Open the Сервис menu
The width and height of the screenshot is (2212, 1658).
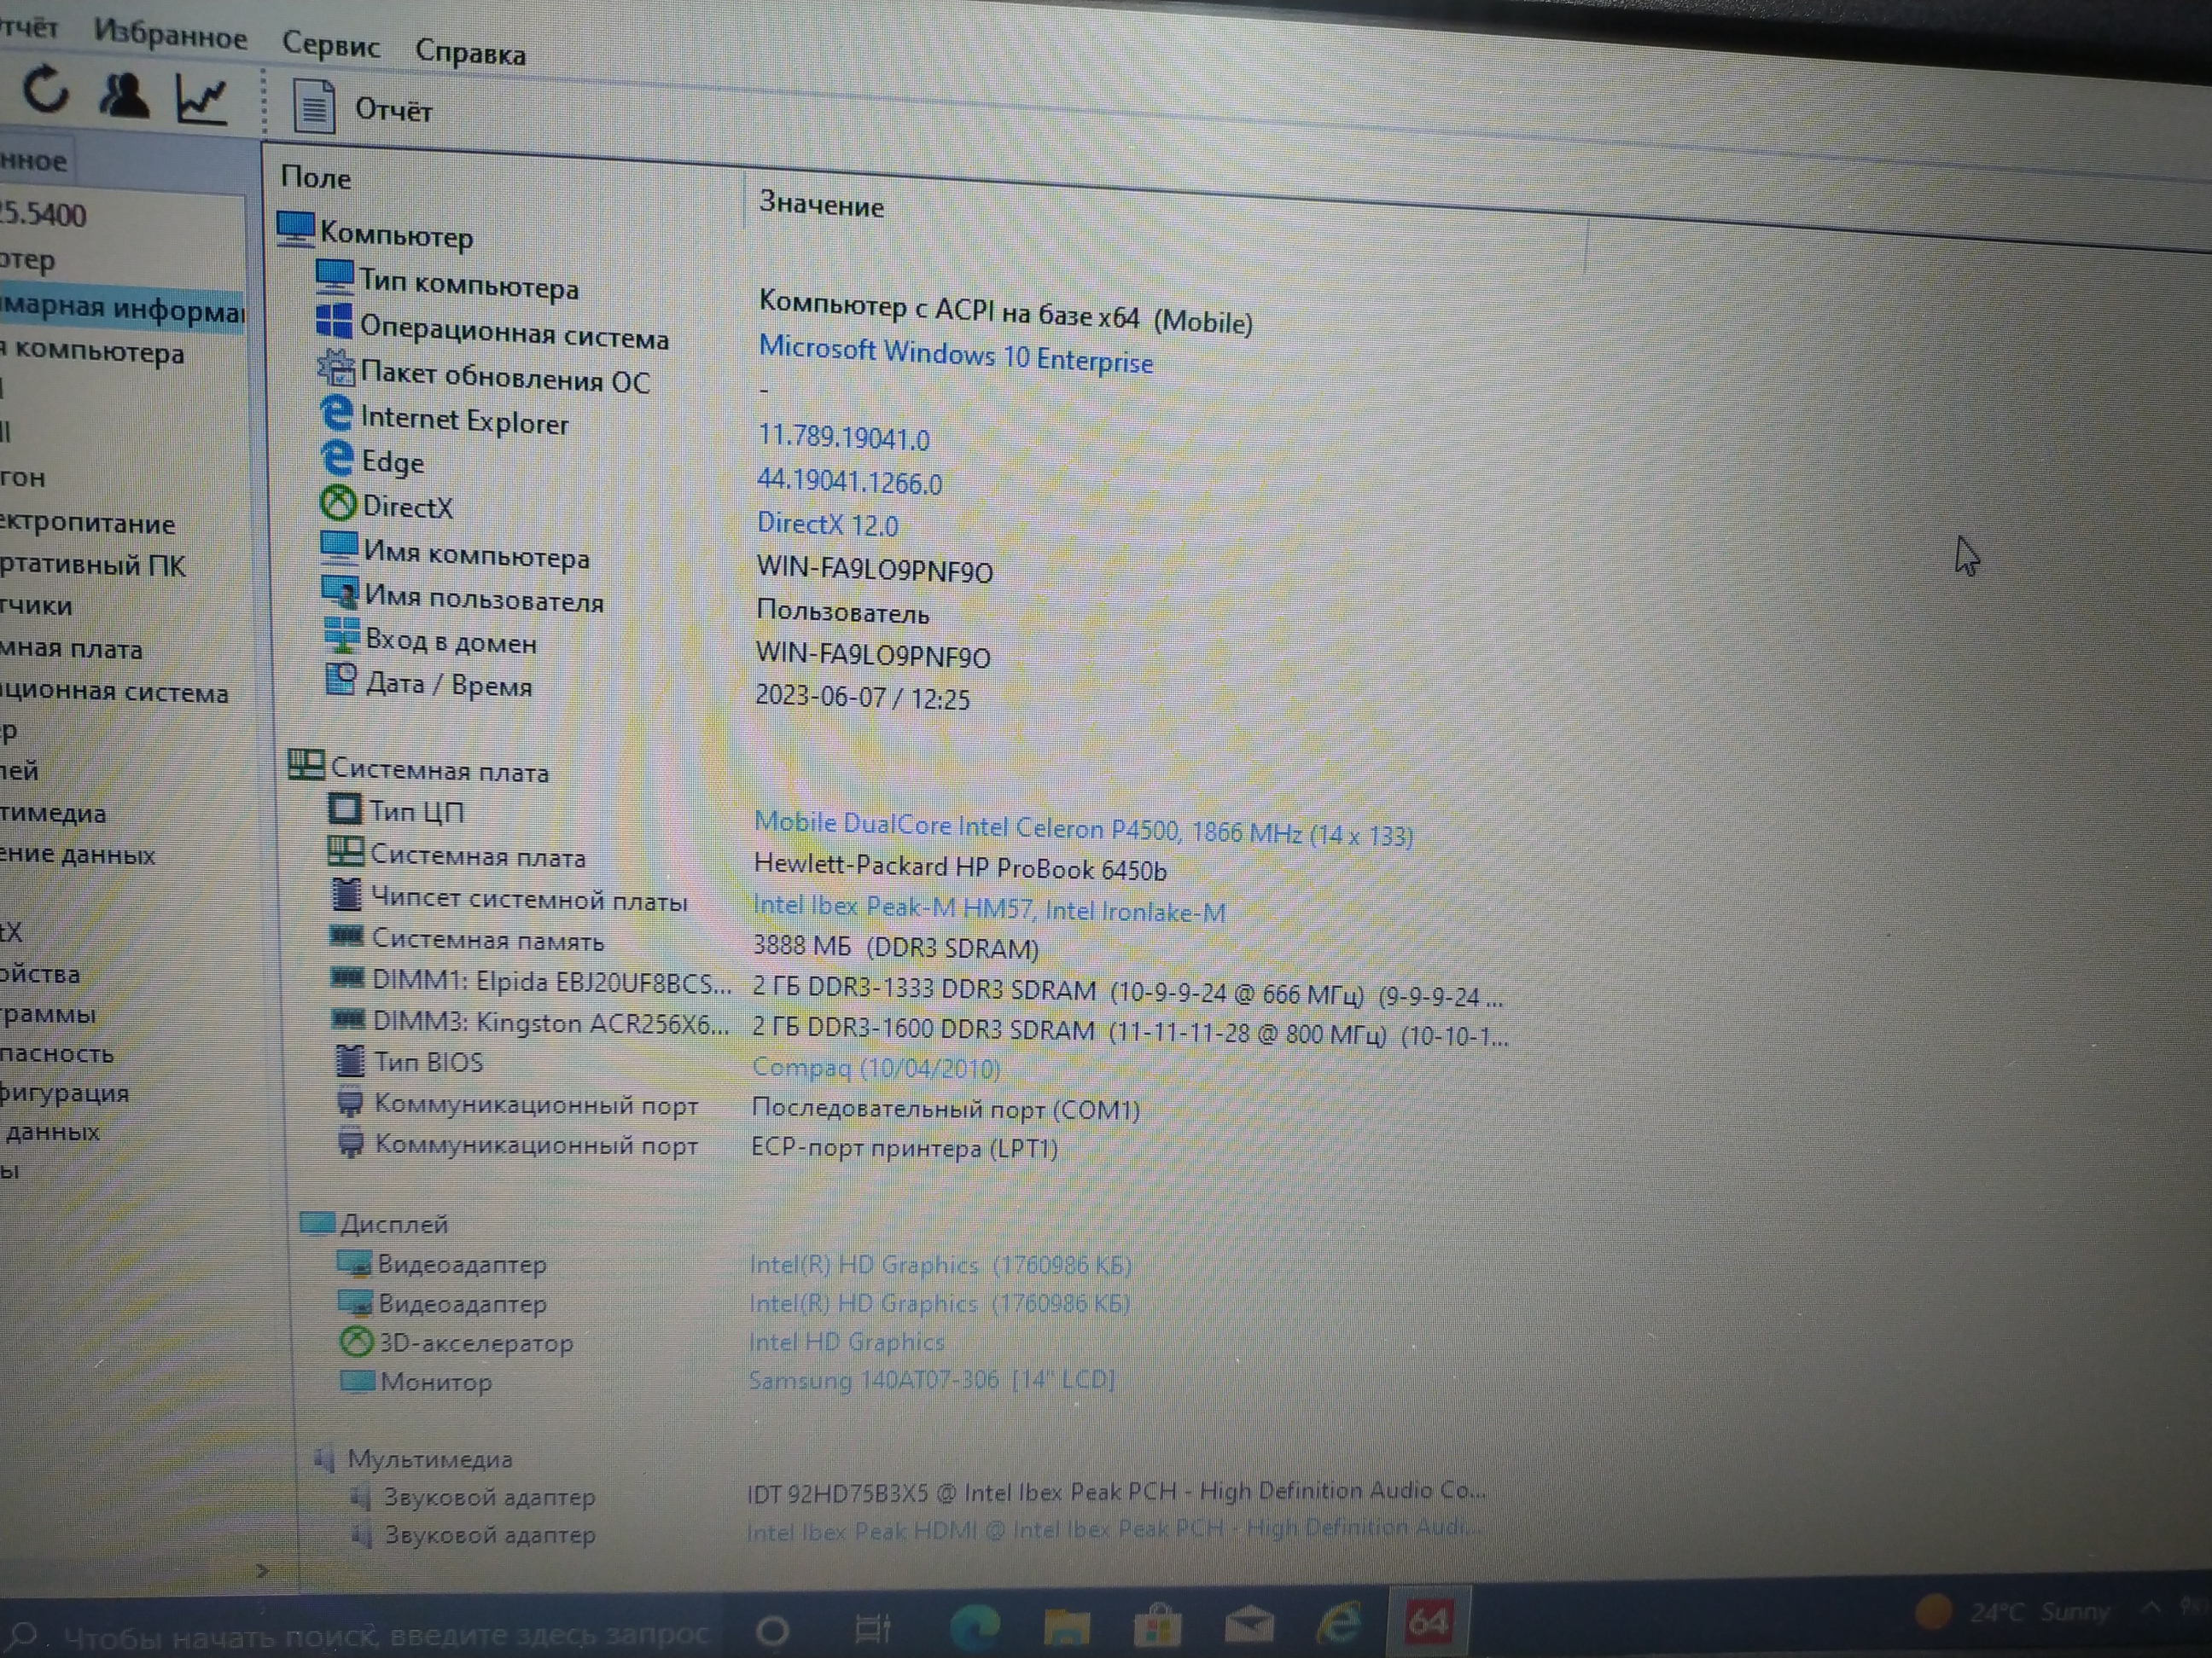point(331,44)
